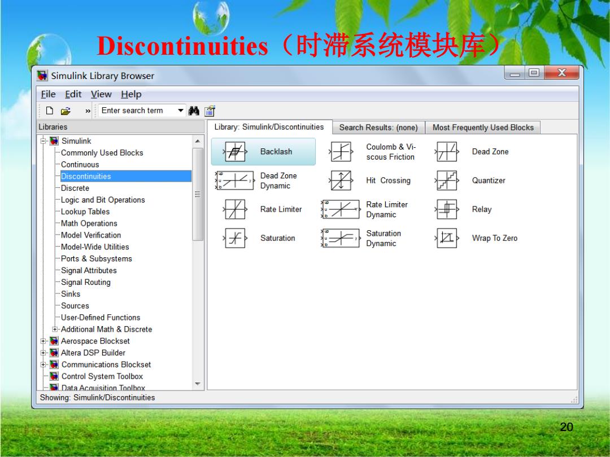Select Lookup Tables in the library tree
Viewport: 610px width, 457px height.
pyautogui.click(x=85, y=212)
